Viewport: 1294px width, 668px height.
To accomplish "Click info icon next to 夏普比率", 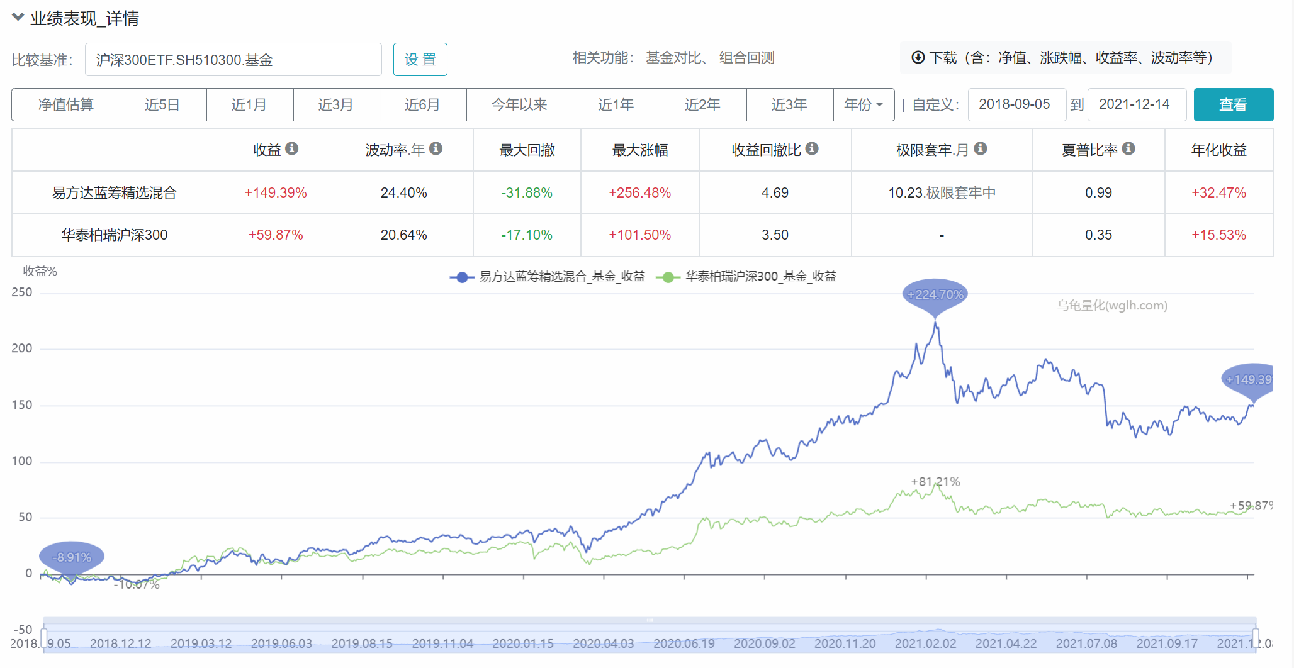I will (x=1128, y=148).
